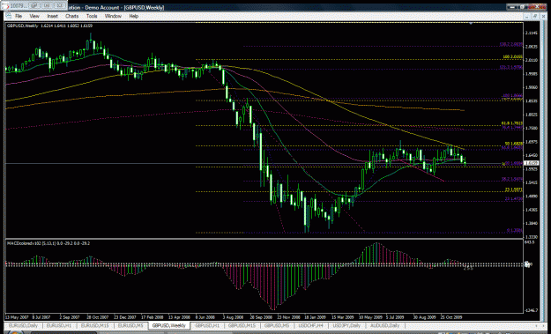Switch to the USDCHF,H4 chart tab

[x=310, y=325]
